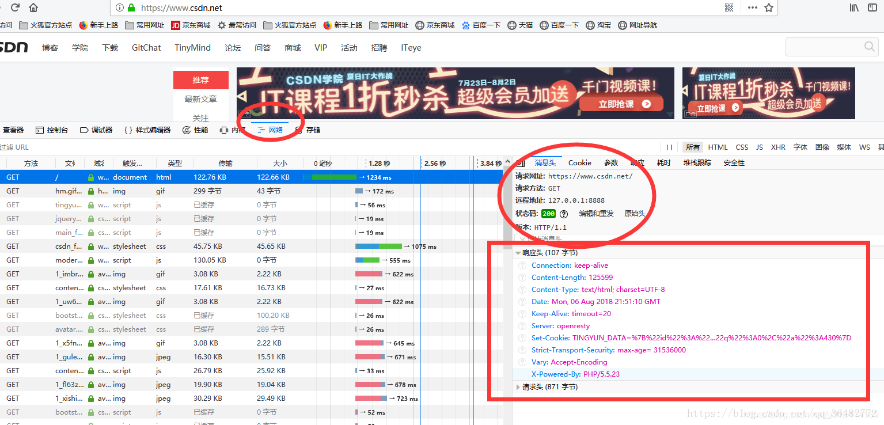
Task: Click the help icon next to Server header
Action: (522, 326)
